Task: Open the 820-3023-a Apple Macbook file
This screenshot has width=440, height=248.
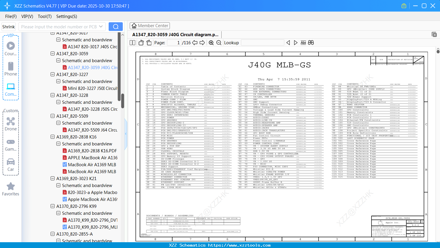Action: click(90, 192)
